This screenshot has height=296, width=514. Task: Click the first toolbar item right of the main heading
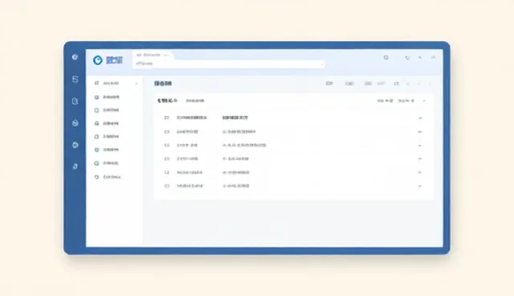329,84
